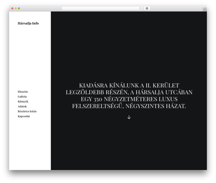Image resolution: width=216 pixels, height=183 pixels.
Task: Open the Adatok section link
Action: tap(22, 106)
